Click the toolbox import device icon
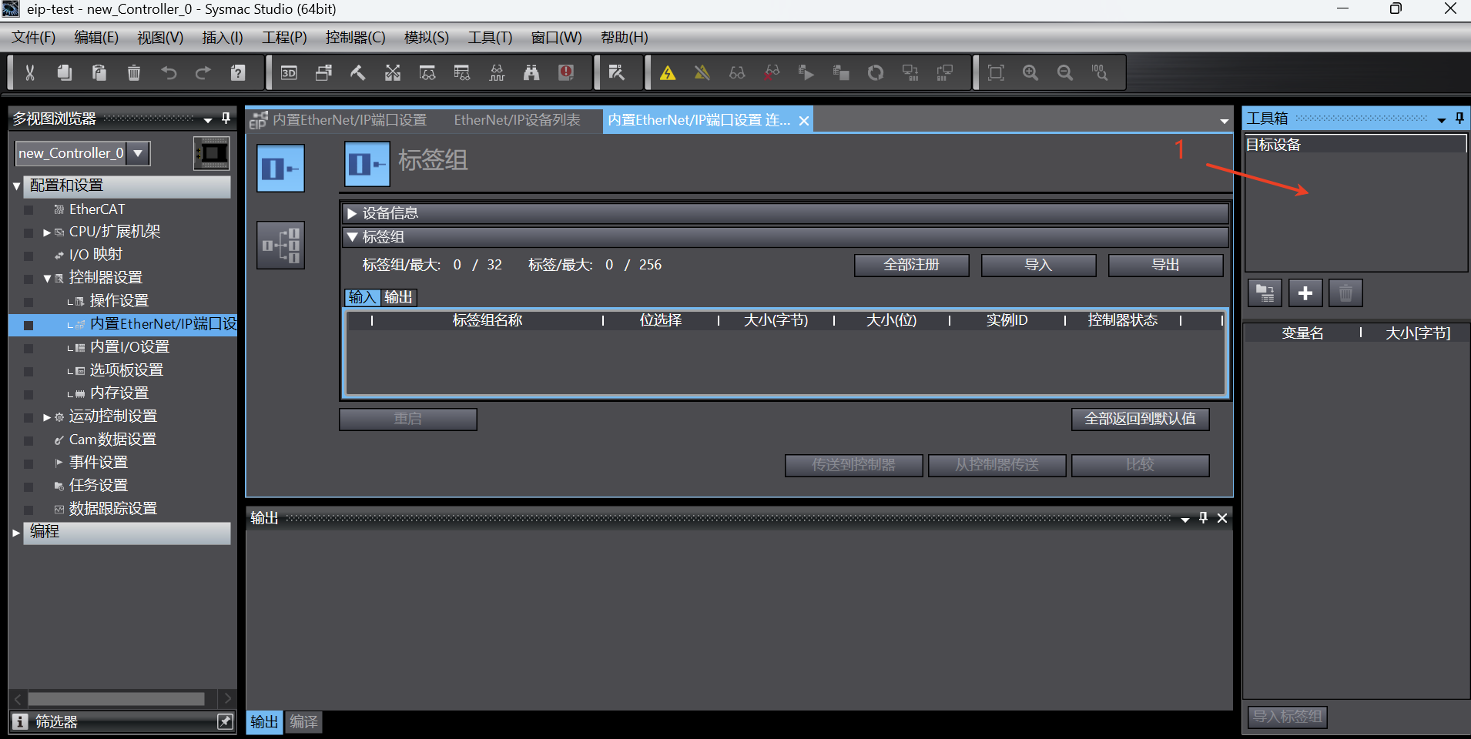This screenshot has height=739, width=1471. pyautogui.click(x=1265, y=293)
